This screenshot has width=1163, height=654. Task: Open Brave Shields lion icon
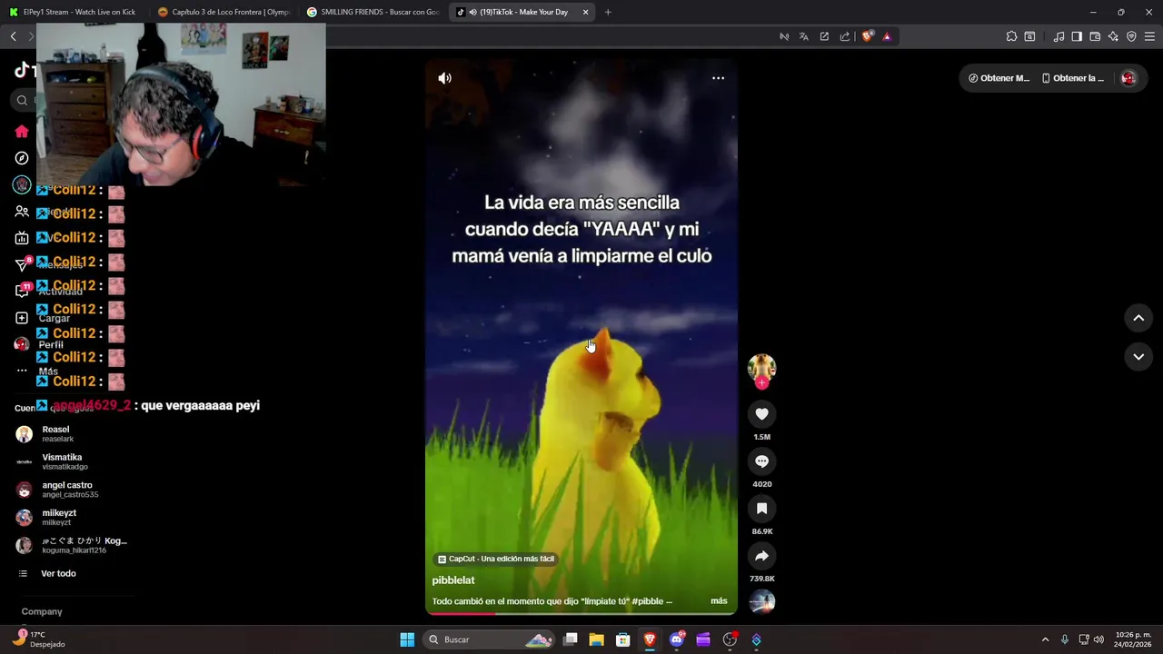click(x=867, y=36)
